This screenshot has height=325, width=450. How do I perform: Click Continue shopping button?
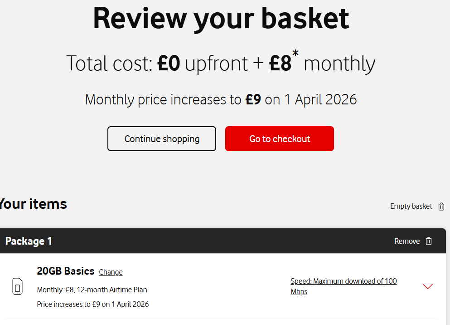(162, 138)
